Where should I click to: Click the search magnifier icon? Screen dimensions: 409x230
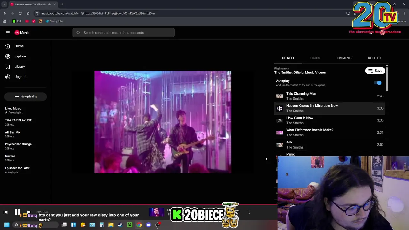click(78, 33)
